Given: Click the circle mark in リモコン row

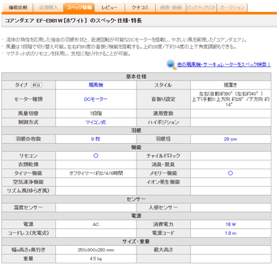Looking at the screenshot, I should tap(96, 156).
